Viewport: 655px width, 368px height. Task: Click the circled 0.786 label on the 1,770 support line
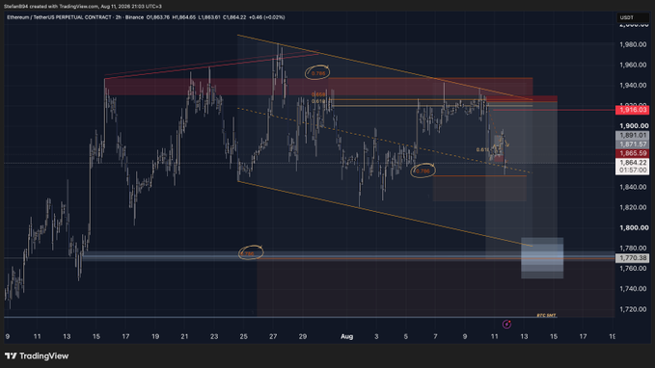coord(247,253)
